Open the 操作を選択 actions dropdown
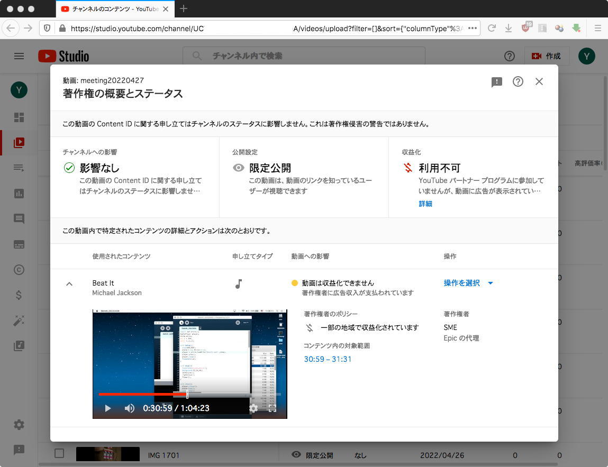Screen dimensions: 608x467 pyautogui.click(x=468, y=283)
